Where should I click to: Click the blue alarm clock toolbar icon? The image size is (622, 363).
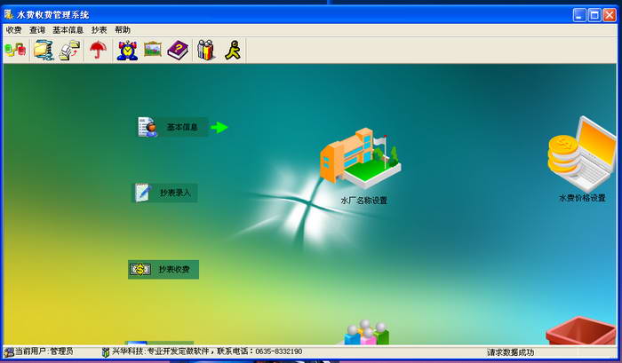click(x=127, y=51)
